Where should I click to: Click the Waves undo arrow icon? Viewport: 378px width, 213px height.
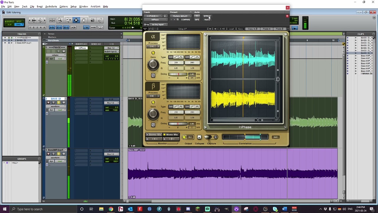click(150, 29)
